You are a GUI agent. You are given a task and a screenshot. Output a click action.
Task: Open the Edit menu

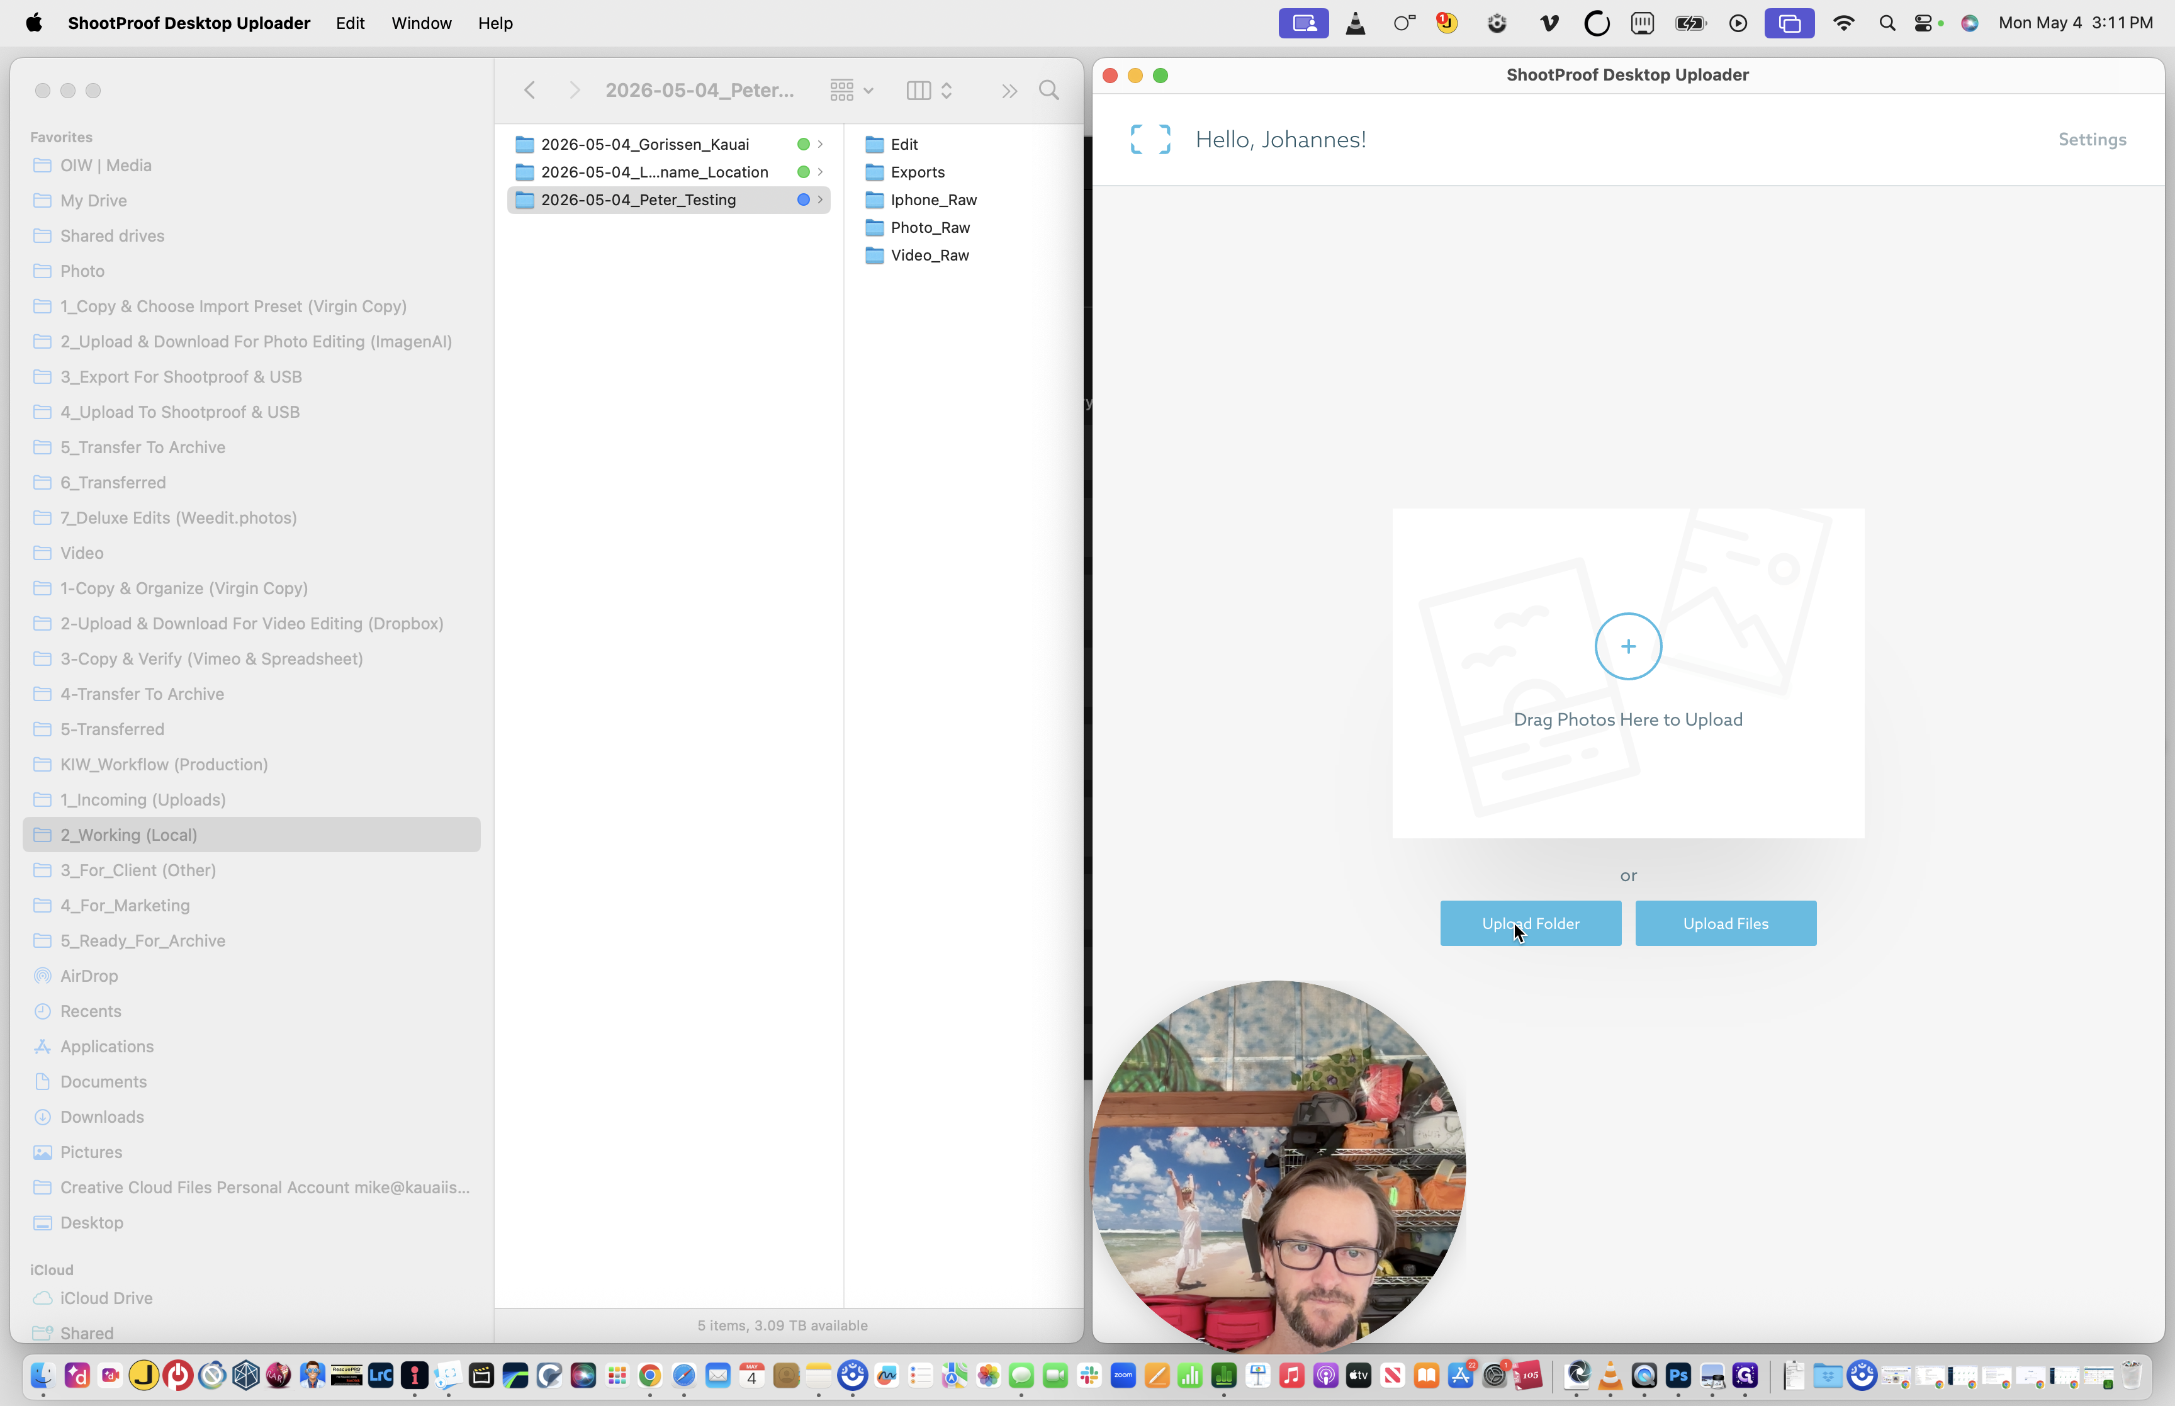tap(349, 23)
